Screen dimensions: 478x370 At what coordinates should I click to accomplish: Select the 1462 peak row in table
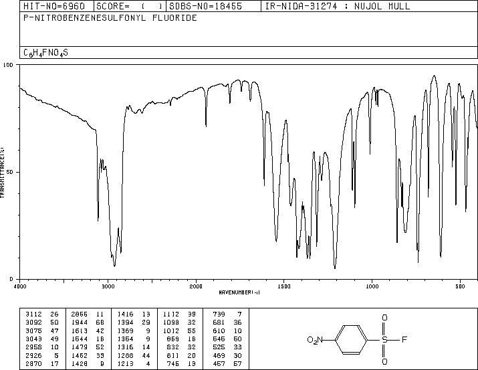(x=88, y=355)
